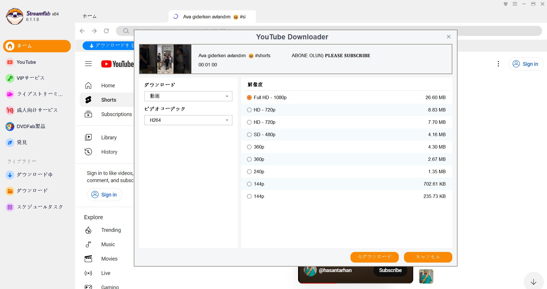Click キャンセル button
The height and width of the screenshot is (289, 547).
pos(428,257)
